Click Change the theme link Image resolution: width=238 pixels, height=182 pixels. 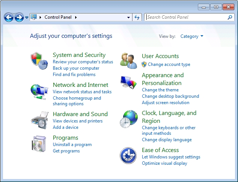pyautogui.click(x=160, y=90)
